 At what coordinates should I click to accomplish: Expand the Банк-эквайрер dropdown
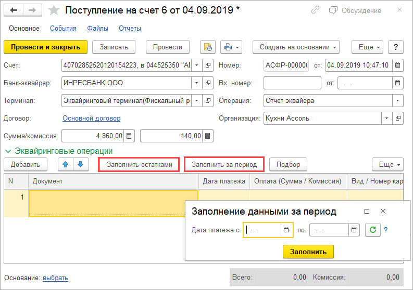click(x=197, y=83)
